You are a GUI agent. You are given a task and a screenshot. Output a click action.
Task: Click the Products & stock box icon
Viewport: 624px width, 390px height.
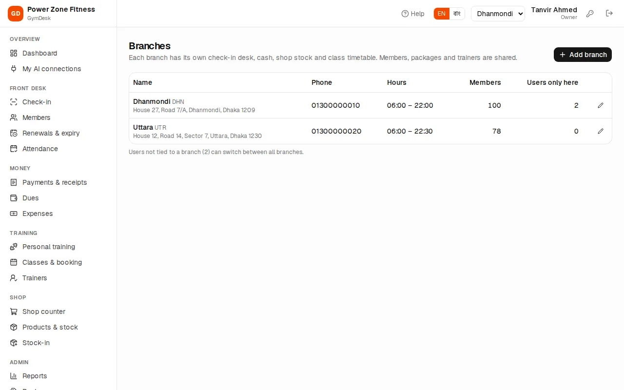coord(14,327)
